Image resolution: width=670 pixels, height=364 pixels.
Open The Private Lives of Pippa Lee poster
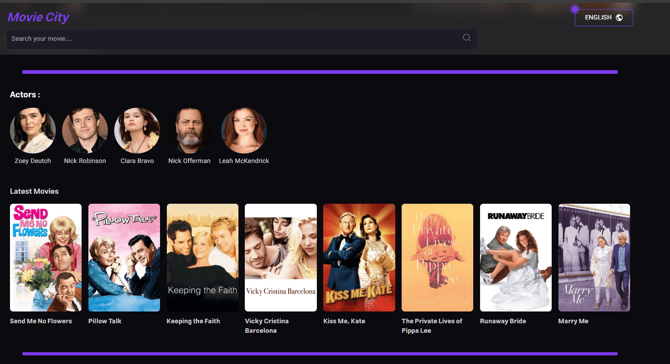437,258
